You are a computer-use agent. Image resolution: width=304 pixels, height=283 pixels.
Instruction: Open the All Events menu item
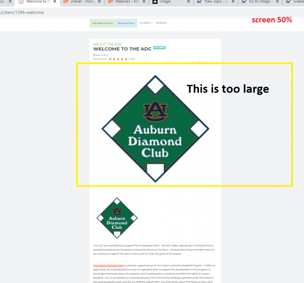click(161, 23)
